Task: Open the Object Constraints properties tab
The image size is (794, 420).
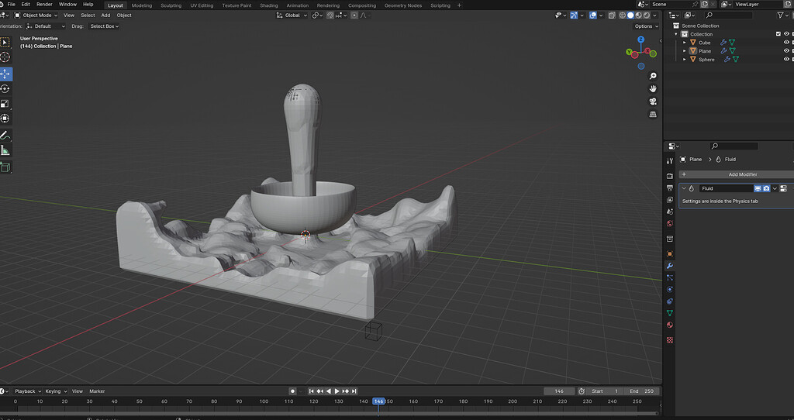Action: 670,301
